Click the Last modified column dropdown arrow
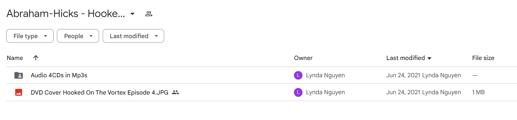 (429, 58)
